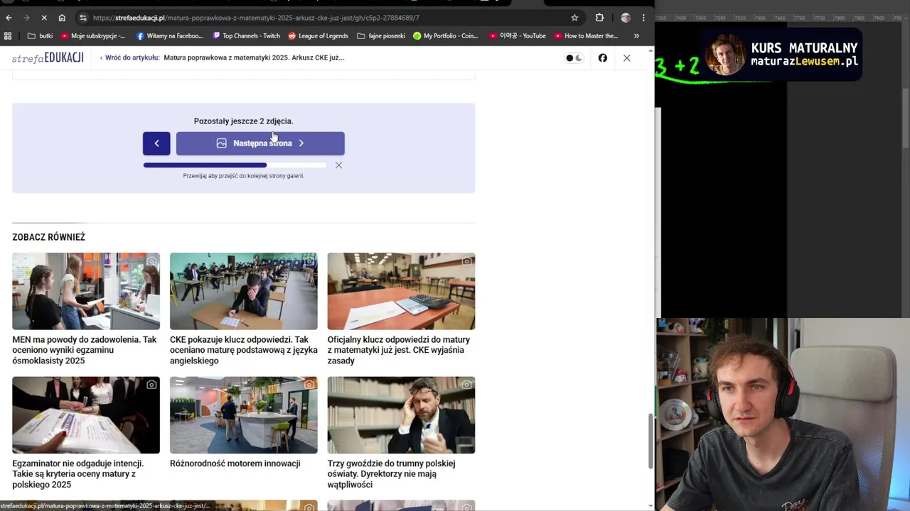Expand the hidden bookmarks overflow chevron
Viewport: 910px width, 511px height.
pos(636,35)
